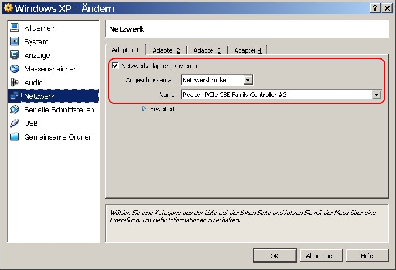This screenshot has width=396, height=270.
Task: Cancel with the Abbrechen button
Action: coord(321,256)
